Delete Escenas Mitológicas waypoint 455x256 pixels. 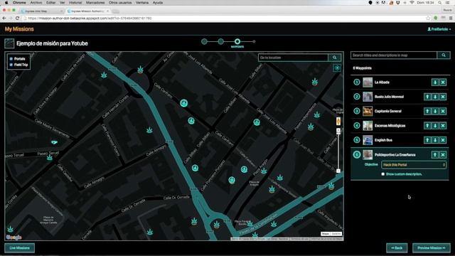tap(443, 126)
